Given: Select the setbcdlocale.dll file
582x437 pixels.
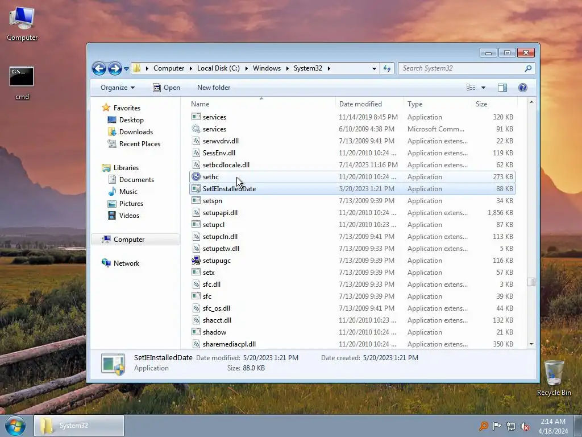Looking at the screenshot, I should (226, 165).
